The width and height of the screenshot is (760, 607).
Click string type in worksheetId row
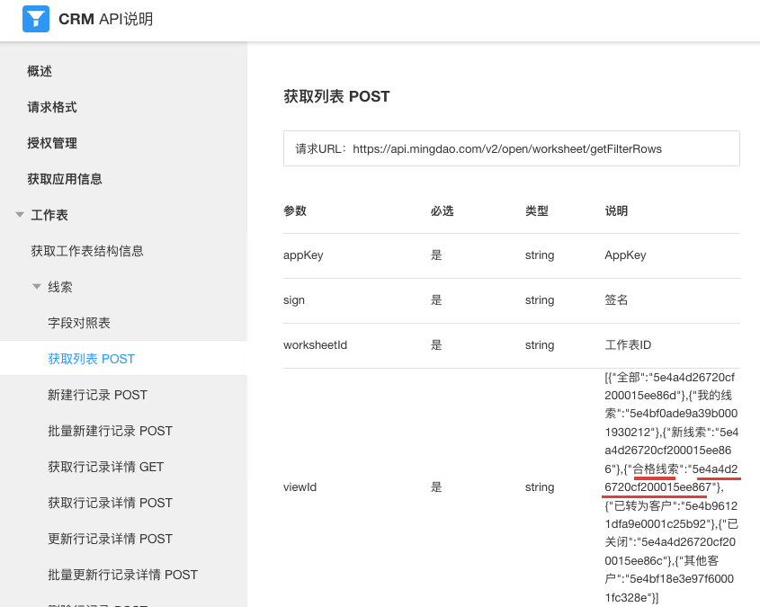click(x=540, y=345)
